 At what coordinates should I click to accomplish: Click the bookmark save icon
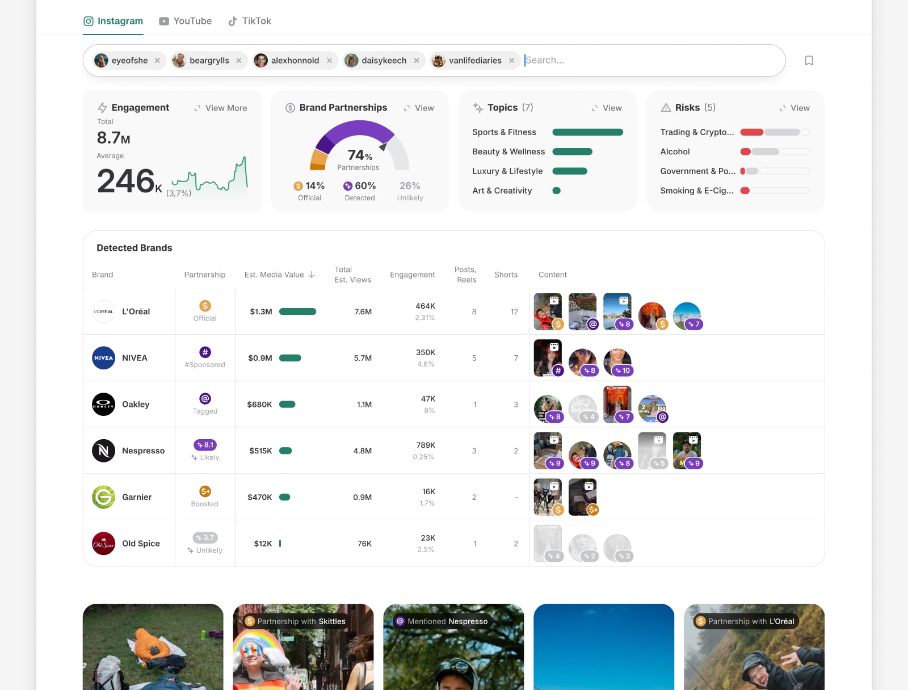coord(809,61)
